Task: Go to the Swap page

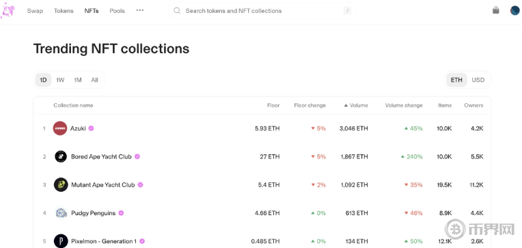Action: (35, 11)
